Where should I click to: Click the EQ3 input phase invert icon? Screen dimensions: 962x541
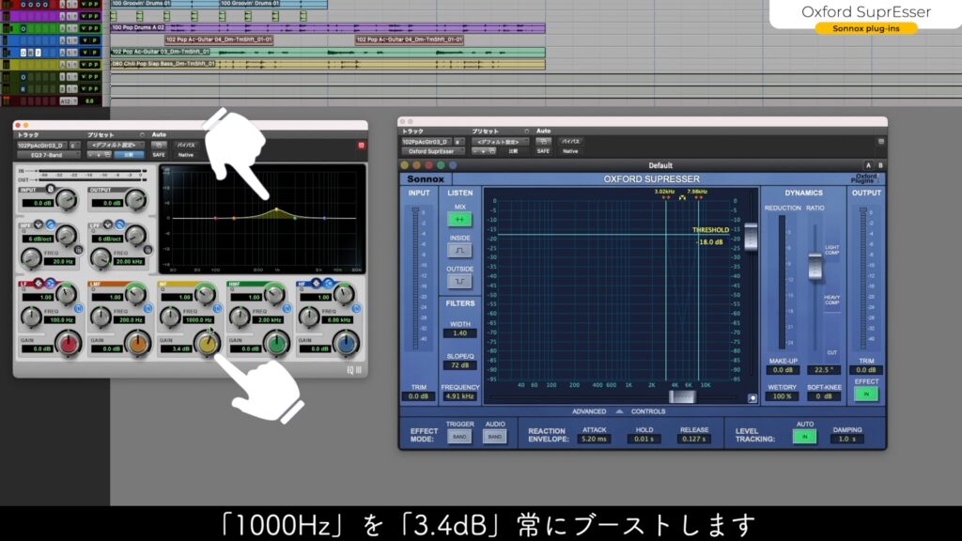pos(51,189)
